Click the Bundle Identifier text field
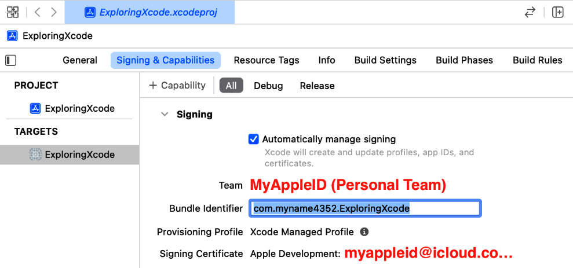573x268 pixels. [x=365, y=208]
